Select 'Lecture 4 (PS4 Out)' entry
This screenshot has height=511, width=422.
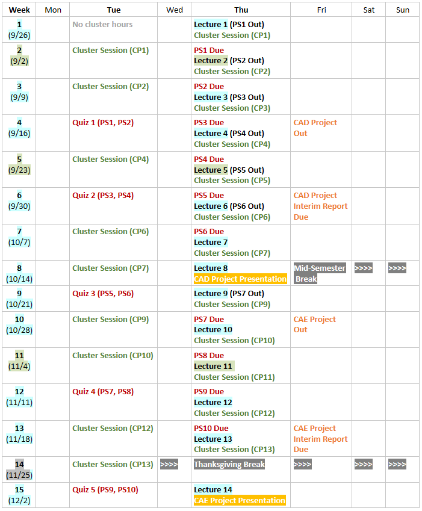pos(229,133)
